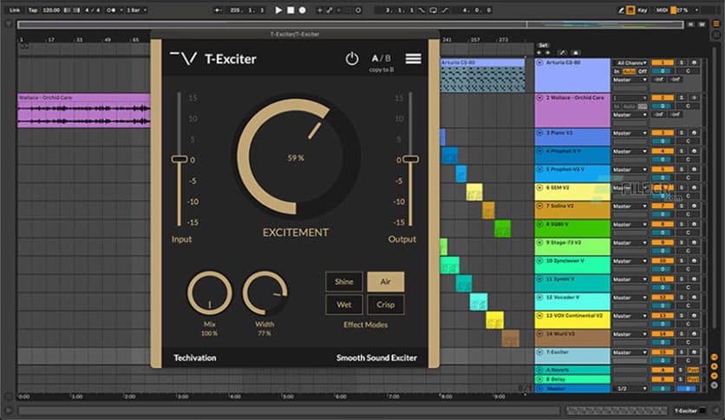
Task: Click the metronome toggle in the transport bar
Action: click(111, 10)
